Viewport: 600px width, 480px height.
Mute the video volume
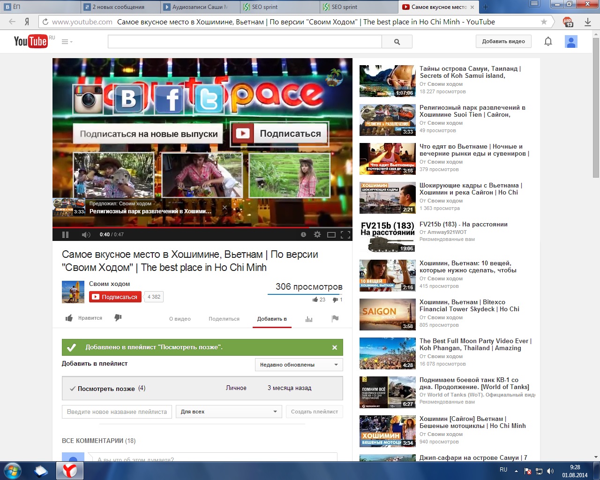(86, 234)
